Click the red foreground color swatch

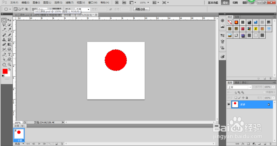5,71
